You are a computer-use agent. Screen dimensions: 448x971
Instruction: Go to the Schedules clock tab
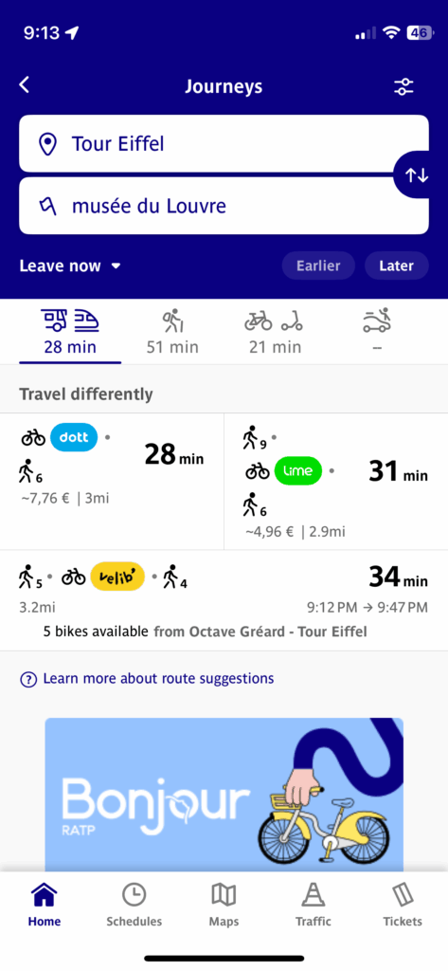pos(134,905)
